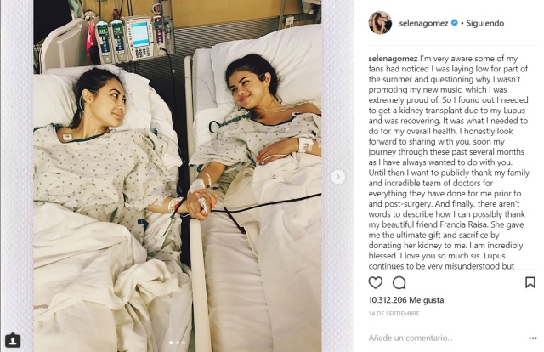Like the post with the heart icon
544x352 pixels.
376,282
